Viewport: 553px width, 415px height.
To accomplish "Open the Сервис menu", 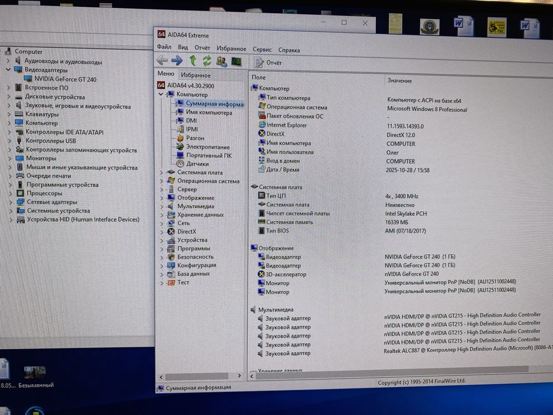I will [x=262, y=49].
